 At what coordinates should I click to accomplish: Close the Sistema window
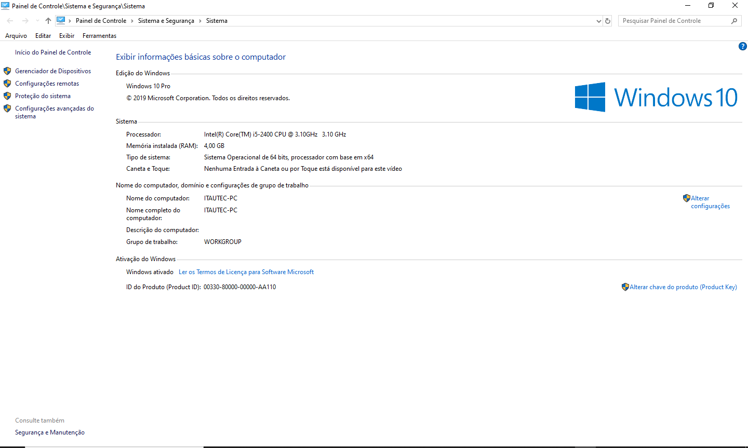tap(735, 6)
